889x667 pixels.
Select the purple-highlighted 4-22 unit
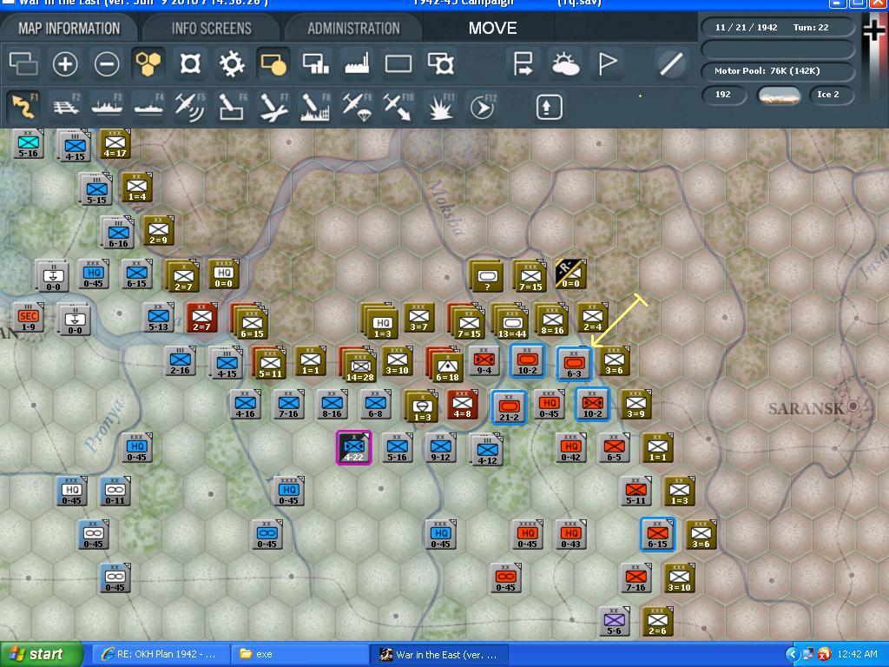pos(354,447)
